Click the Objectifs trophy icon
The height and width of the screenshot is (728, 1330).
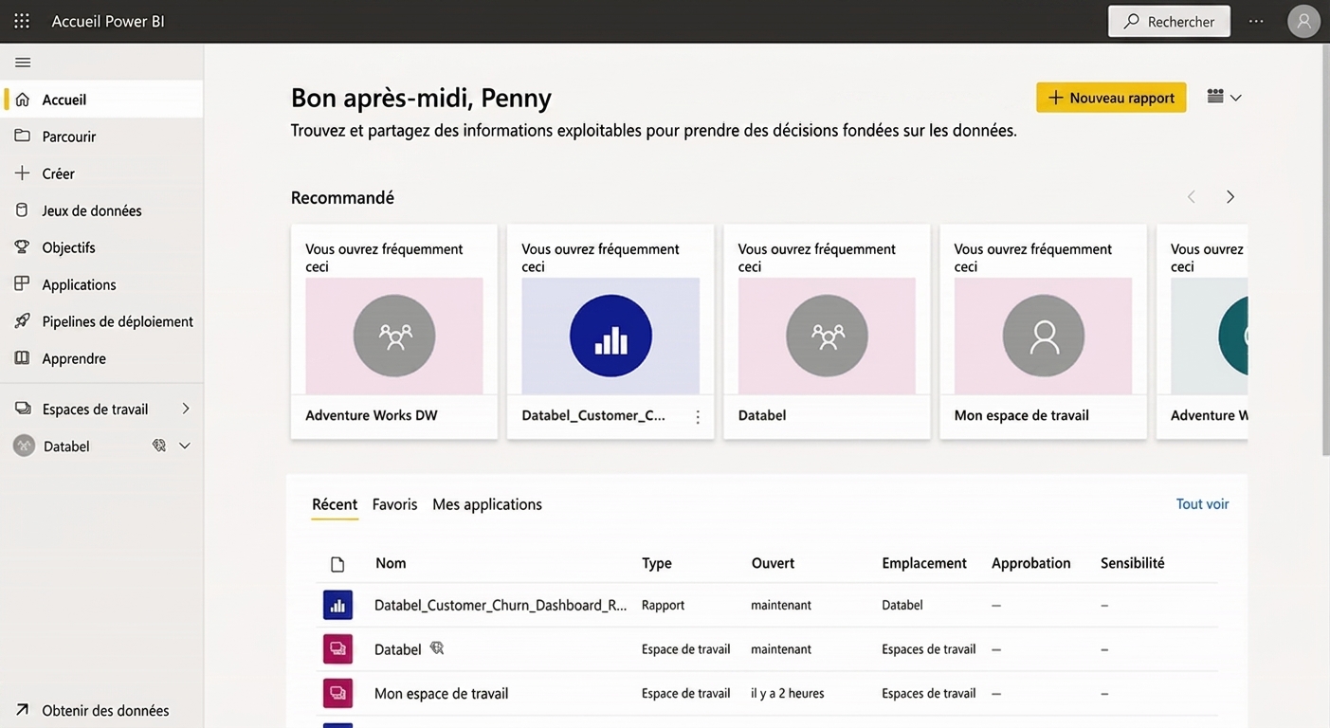[x=23, y=247]
